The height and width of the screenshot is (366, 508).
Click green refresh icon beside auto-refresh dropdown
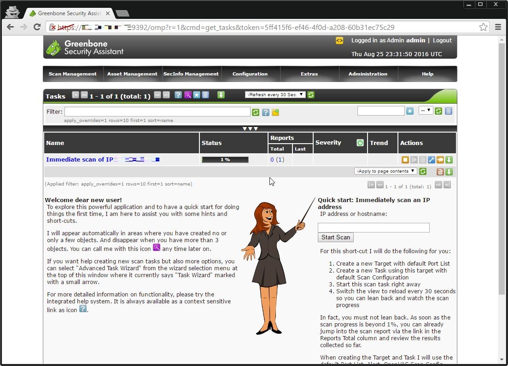(311, 95)
